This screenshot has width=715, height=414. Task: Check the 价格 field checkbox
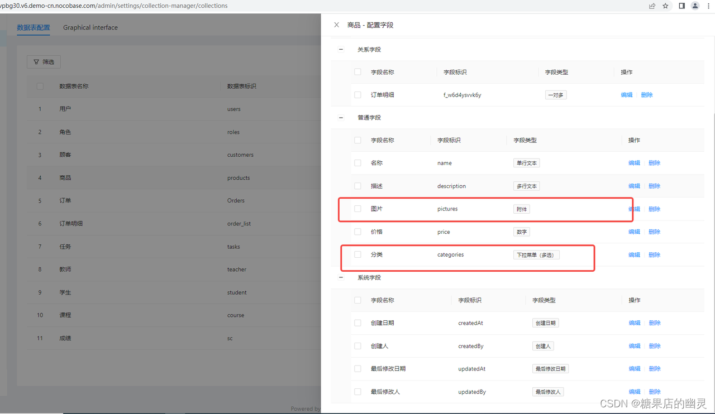pos(357,232)
